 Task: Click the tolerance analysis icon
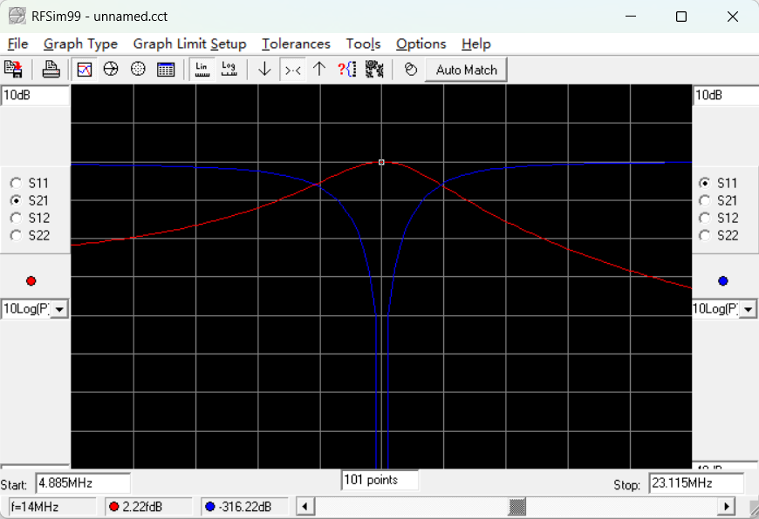[374, 69]
